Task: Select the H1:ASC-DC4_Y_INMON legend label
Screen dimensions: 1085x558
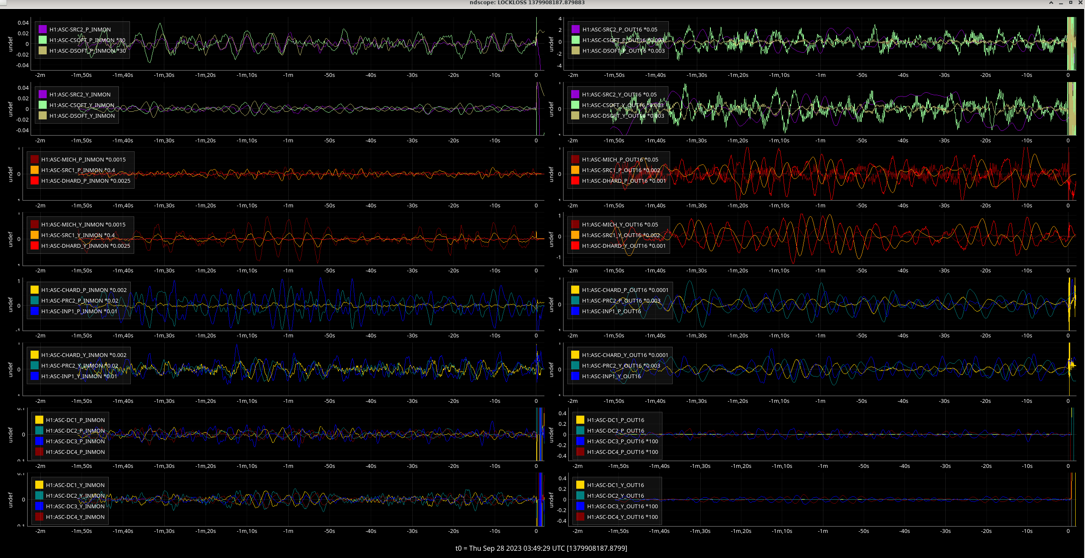Action: pyautogui.click(x=75, y=517)
